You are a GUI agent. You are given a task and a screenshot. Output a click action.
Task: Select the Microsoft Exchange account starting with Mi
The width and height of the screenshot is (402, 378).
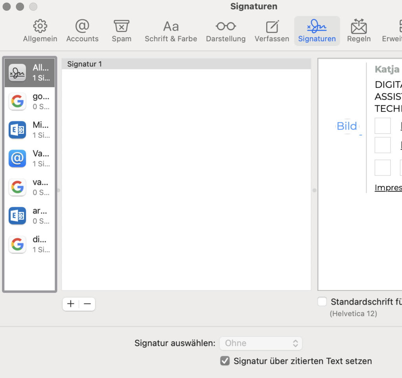pyautogui.click(x=29, y=130)
